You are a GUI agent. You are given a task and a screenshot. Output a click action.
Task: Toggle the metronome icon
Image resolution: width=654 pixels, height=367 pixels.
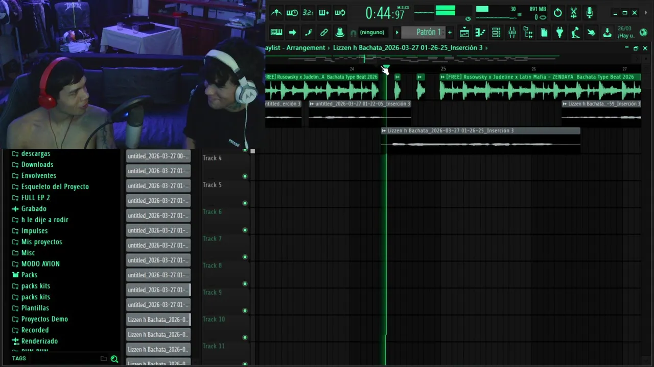point(276,13)
